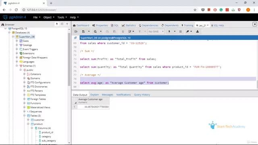This screenshot has height=145, width=258.
Task: Expand the Event Triggers node
Action: tap(17, 49)
